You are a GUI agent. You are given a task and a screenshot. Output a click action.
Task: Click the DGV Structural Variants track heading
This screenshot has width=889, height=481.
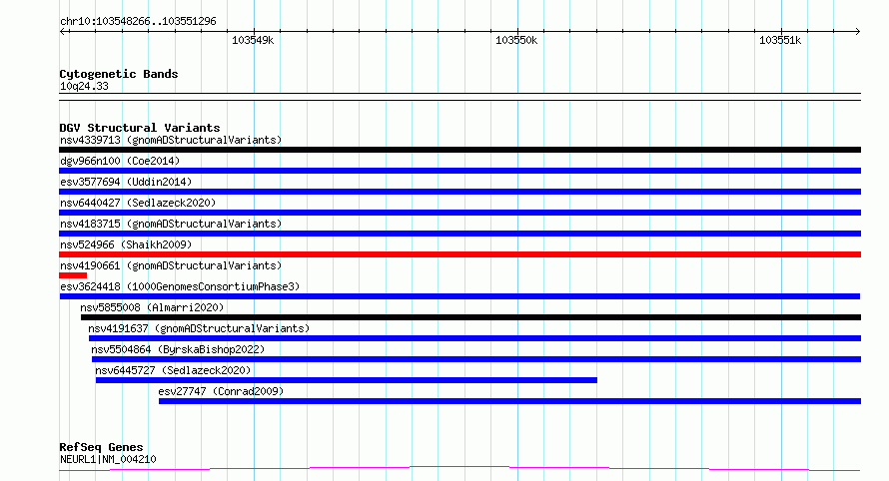point(140,128)
